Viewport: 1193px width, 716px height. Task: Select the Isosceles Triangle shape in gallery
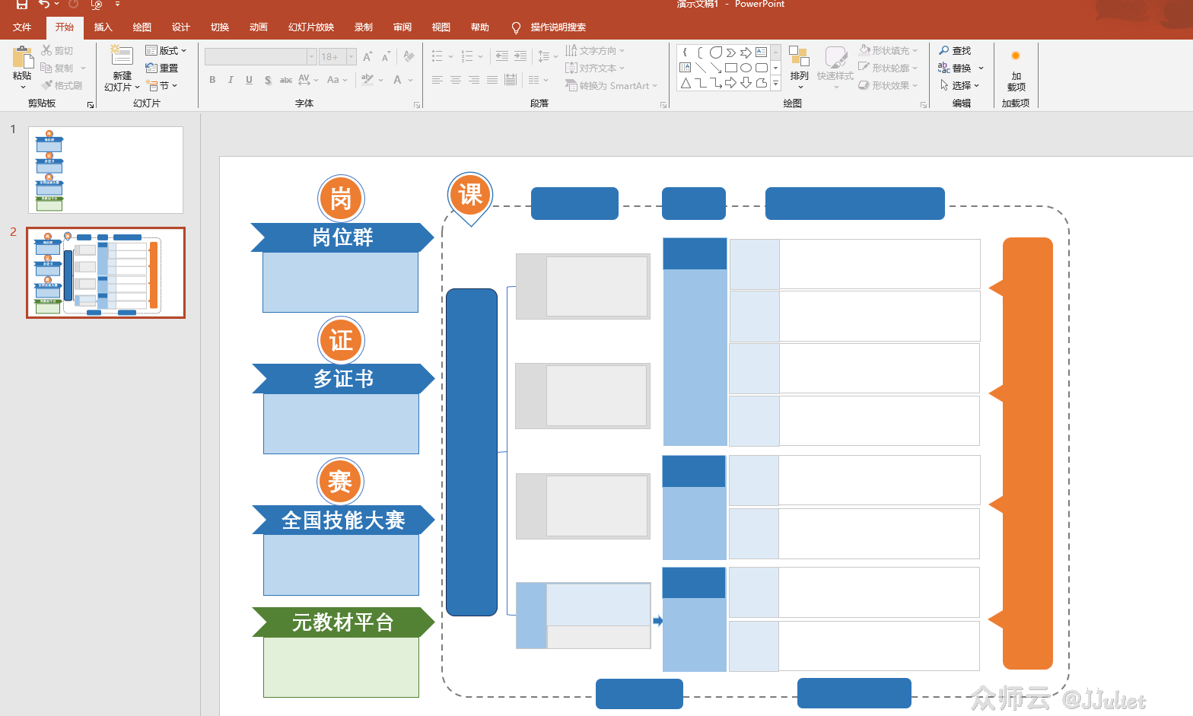[x=686, y=83]
